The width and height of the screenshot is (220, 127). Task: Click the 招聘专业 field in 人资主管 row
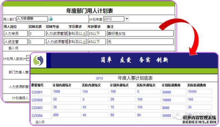(57, 42)
